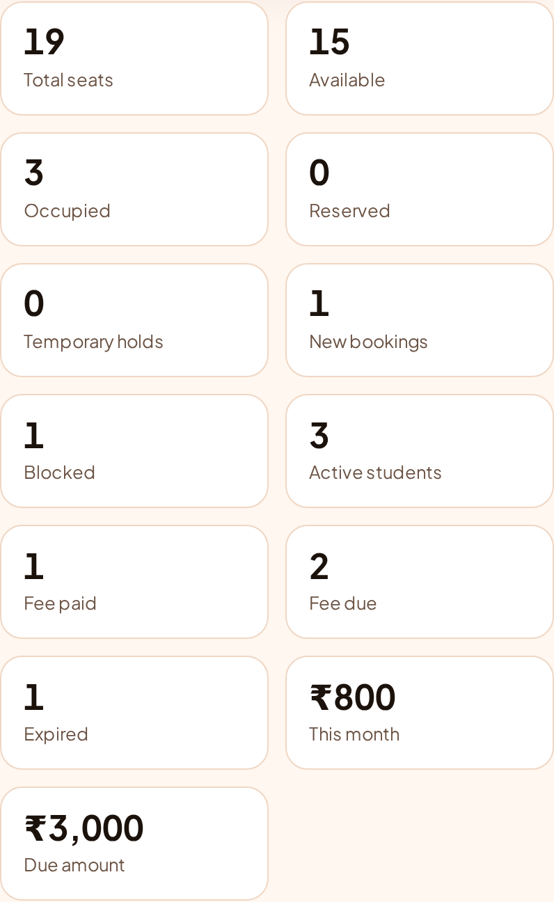Viewport: 554px width, 902px height.
Task: Click the Fee paid card
Action: [x=134, y=582]
